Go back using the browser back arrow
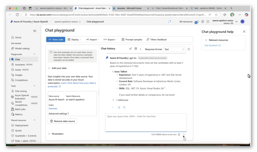Image resolution: width=257 pixels, height=152 pixels. 10,15
